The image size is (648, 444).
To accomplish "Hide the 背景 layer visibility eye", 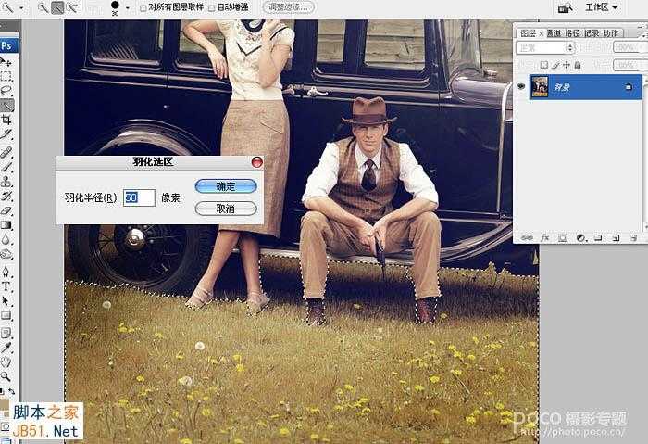I will (x=520, y=86).
